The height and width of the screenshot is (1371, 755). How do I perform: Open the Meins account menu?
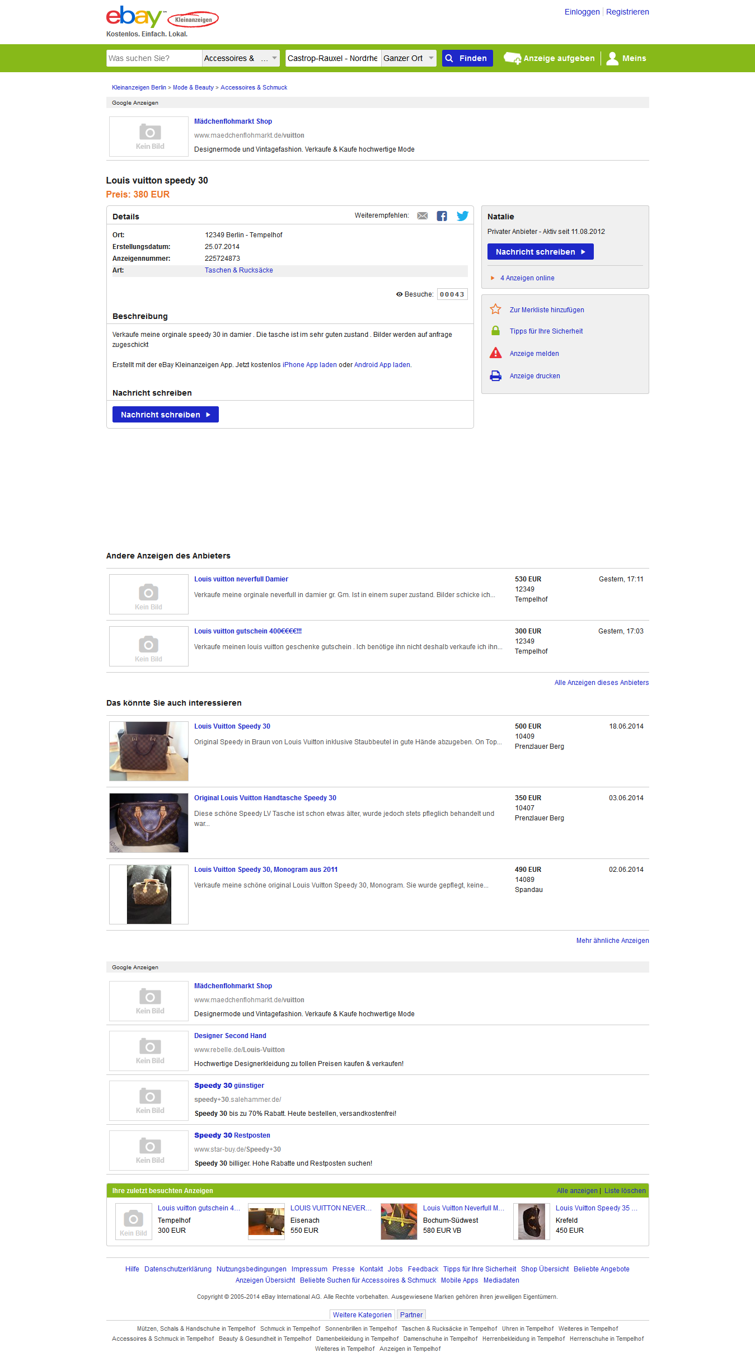pos(626,58)
